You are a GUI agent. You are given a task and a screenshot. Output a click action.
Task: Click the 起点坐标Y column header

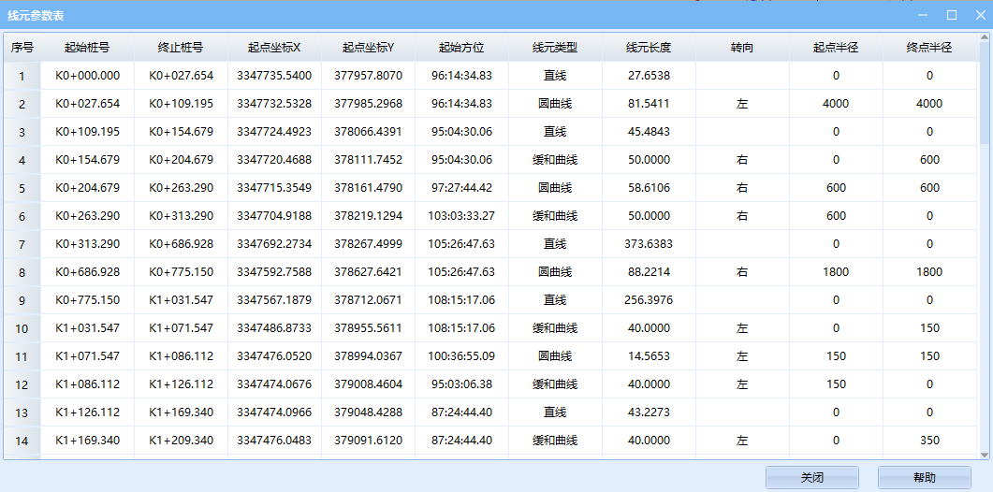[368, 48]
